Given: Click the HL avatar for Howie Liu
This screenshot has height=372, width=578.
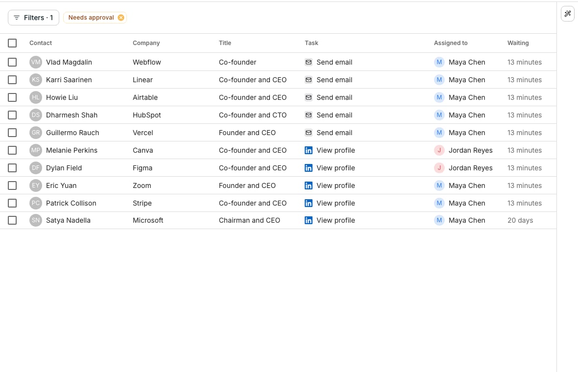Looking at the screenshot, I should coord(36,97).
